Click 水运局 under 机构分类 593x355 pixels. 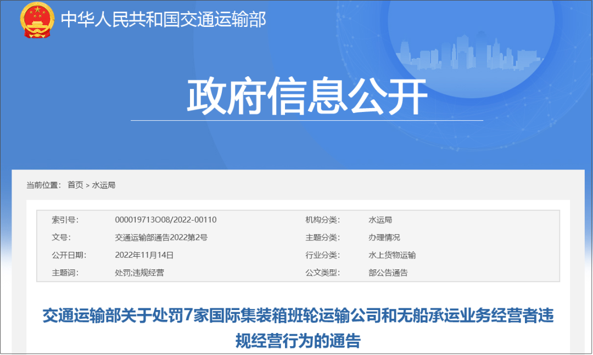pos(380,219)
